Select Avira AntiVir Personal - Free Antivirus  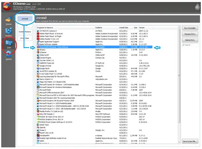point(95,47)
